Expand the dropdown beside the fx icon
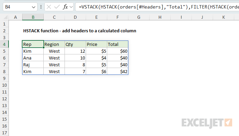Viewport: 239px width, 136px height. click(x=71, y=7)
